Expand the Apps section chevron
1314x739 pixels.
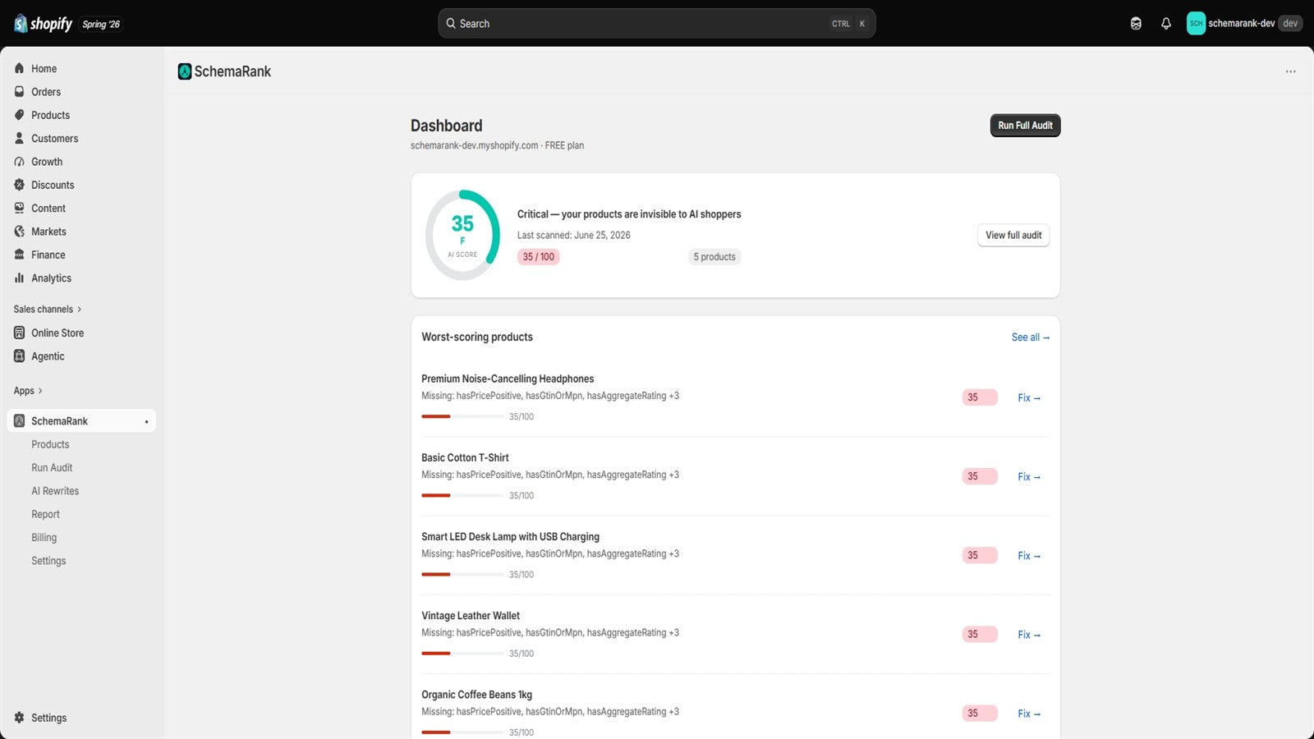coord(40,391)
